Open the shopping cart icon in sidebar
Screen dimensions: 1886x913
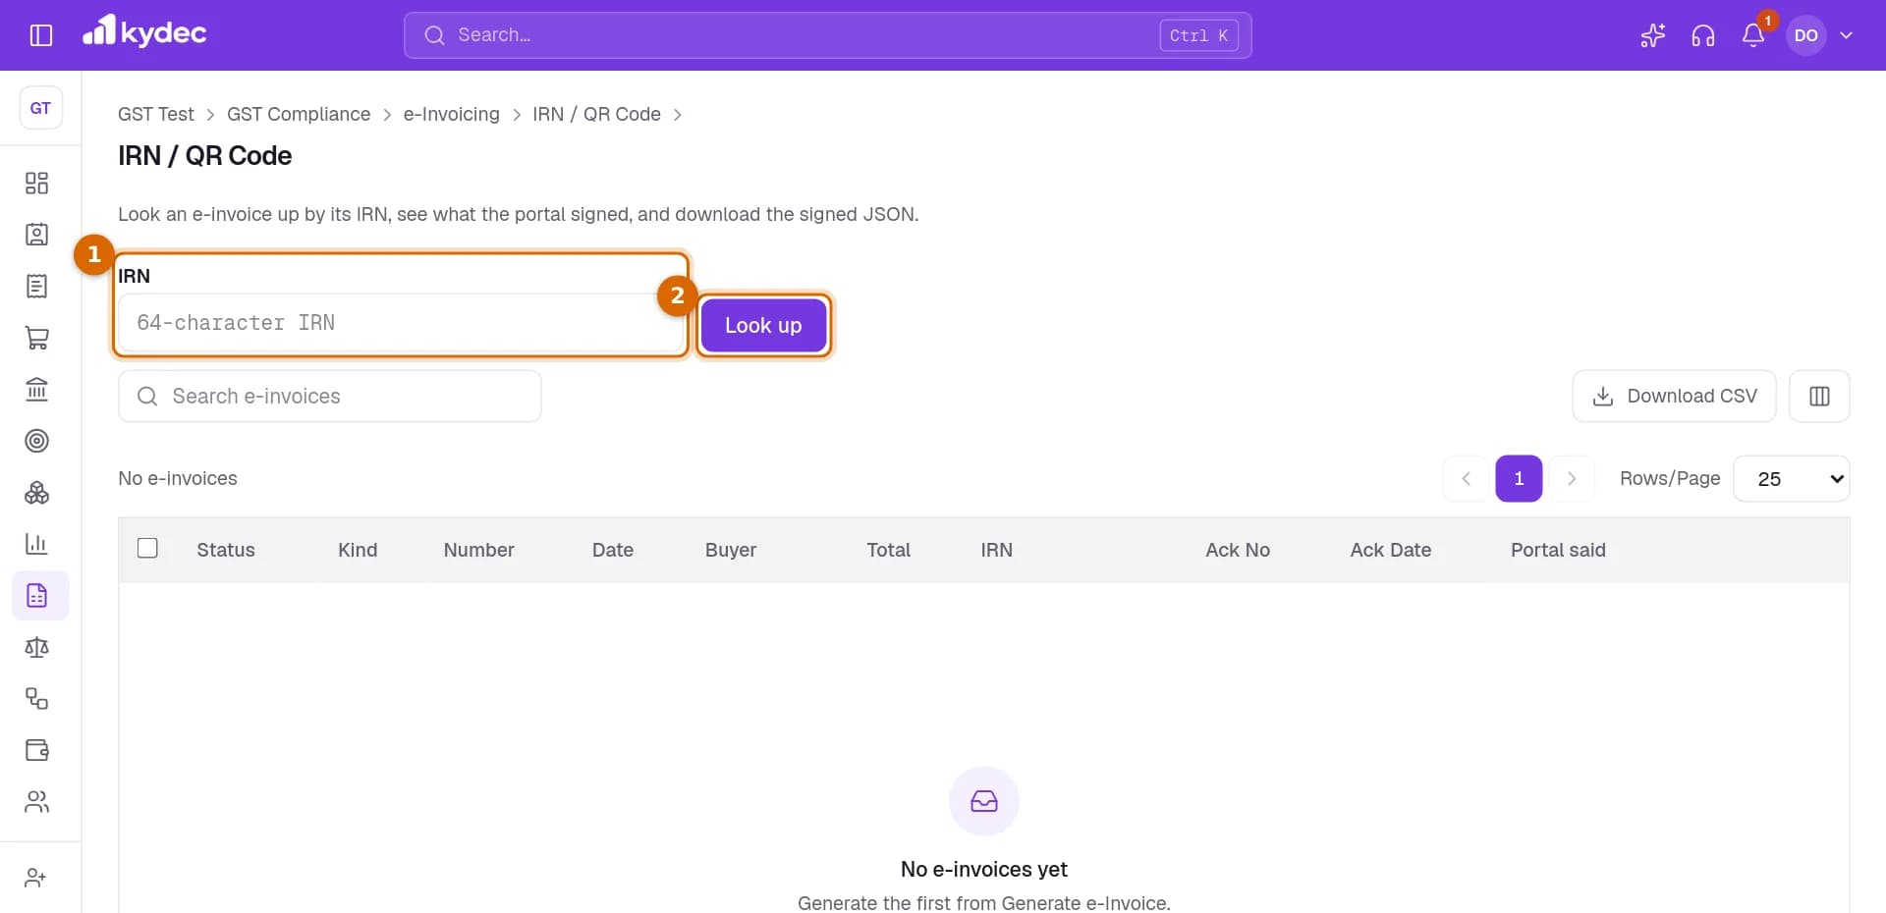pyautogui.click(x=37, y=338)
